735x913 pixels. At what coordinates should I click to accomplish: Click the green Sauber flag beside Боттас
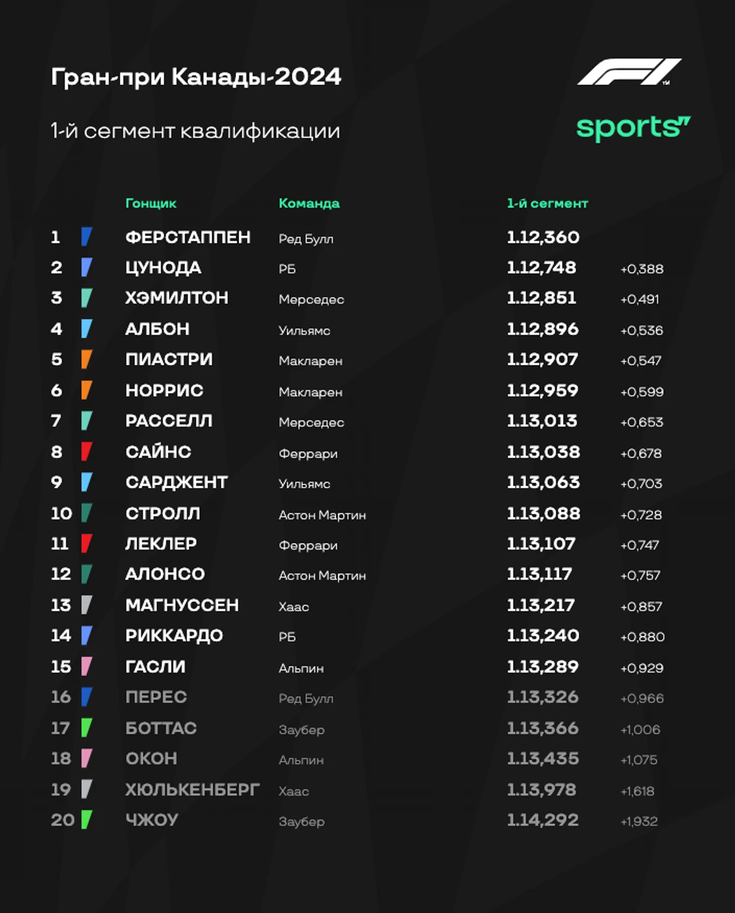(87, 728)
